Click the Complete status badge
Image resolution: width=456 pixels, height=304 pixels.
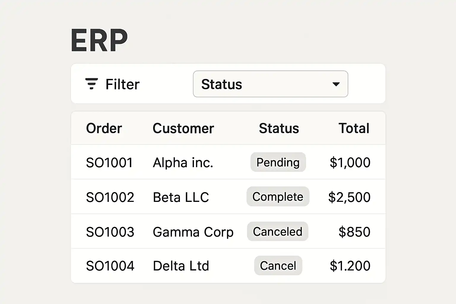[278, 197]
